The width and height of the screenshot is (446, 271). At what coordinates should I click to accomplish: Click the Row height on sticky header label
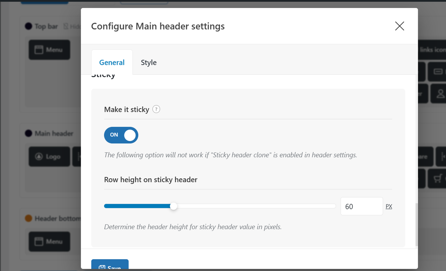point(151,180)
